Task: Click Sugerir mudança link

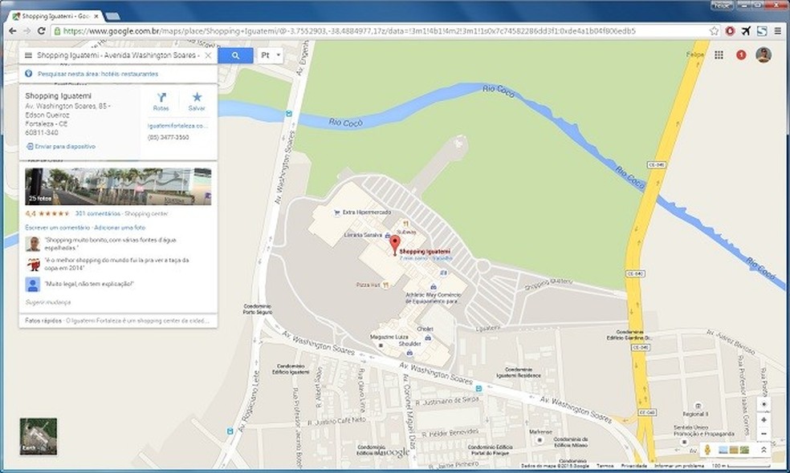Action: point(48,302)
